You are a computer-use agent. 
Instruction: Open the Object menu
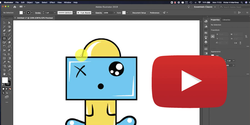point(30,2)
